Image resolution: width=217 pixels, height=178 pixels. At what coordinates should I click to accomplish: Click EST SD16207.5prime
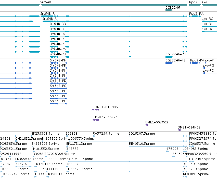tap(142, 134)
